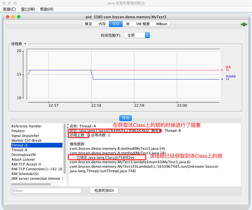Select the 线程 tab in the top tab bar
The height and width of the screenshot is (210, 252).
[116, 24]
